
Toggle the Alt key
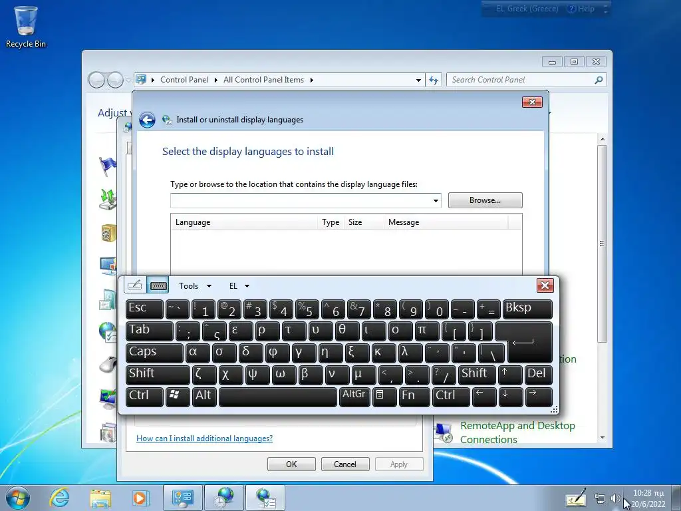204,397
